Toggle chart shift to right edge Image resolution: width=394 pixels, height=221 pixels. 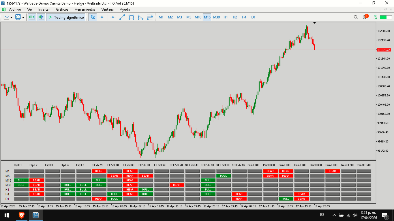[32, 17]
